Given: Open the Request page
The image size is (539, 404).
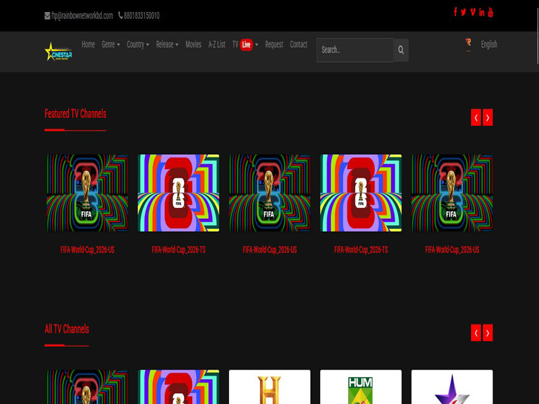Looking at the screenshot, I should 274,44.
